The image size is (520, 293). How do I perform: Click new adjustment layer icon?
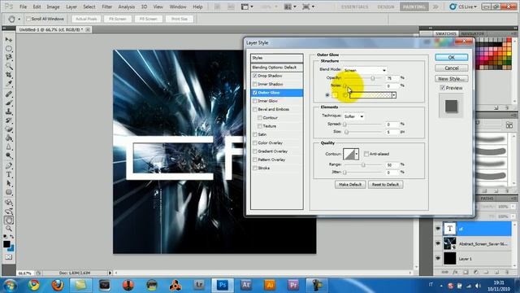pos(476,272)
